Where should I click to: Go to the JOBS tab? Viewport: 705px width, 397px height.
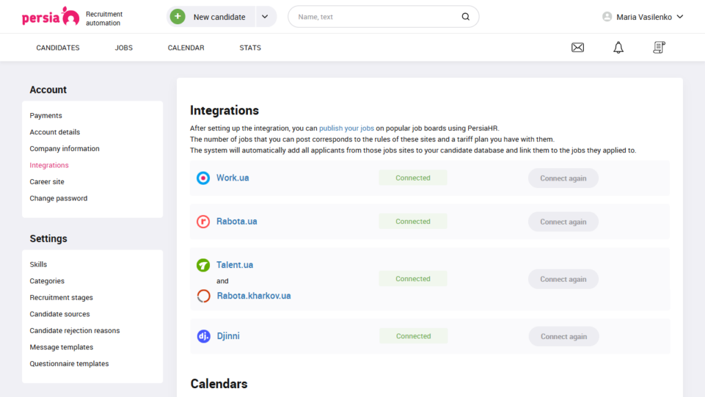point(124,48)
